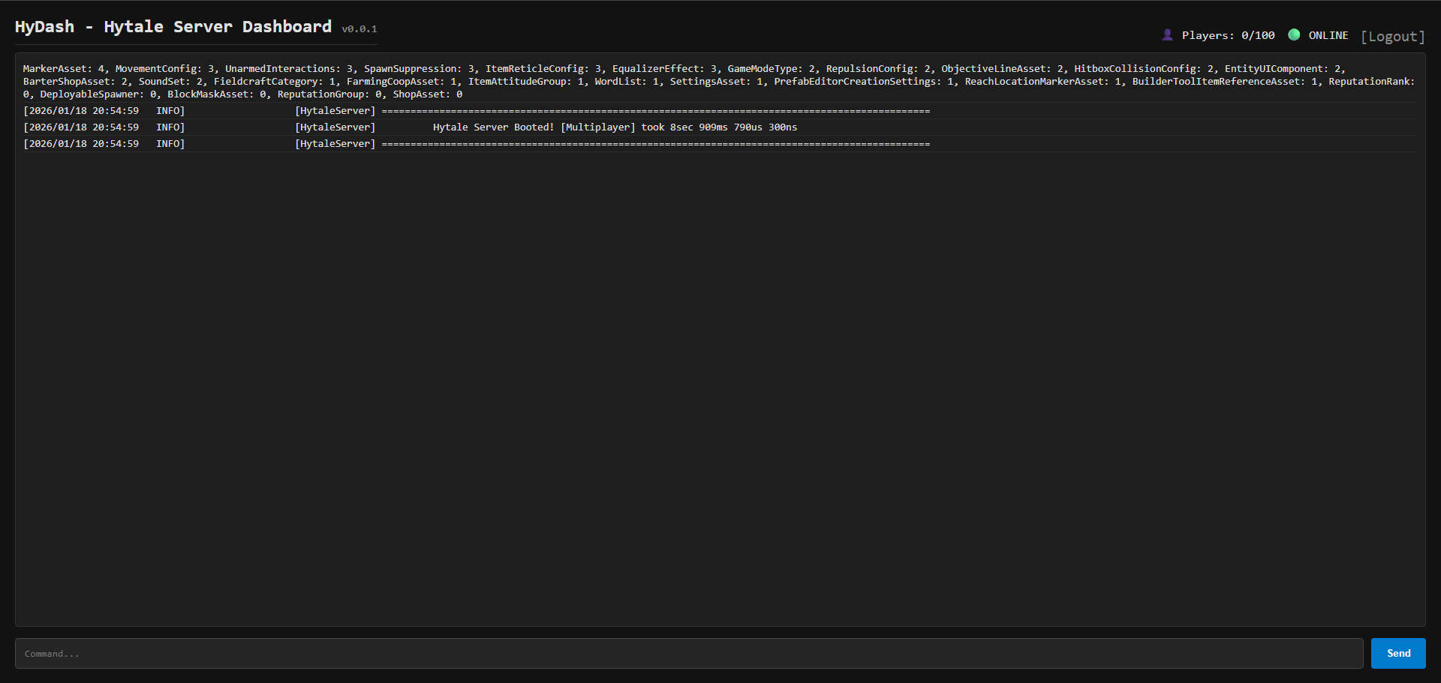Select the Players: 0/100 counter

point(1228,35)
